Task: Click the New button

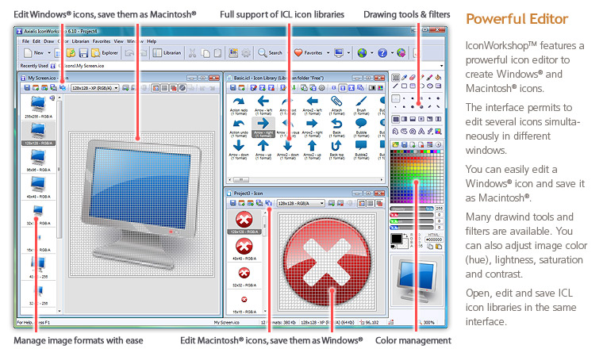Action: tap(34, 53)
